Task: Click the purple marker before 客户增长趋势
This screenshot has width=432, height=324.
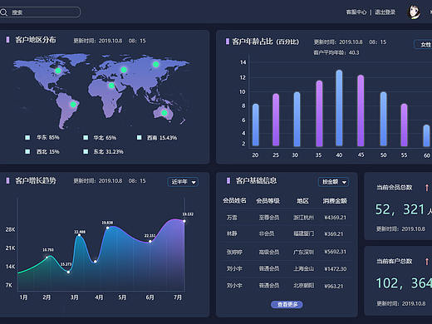Action: tap(8, 180)
